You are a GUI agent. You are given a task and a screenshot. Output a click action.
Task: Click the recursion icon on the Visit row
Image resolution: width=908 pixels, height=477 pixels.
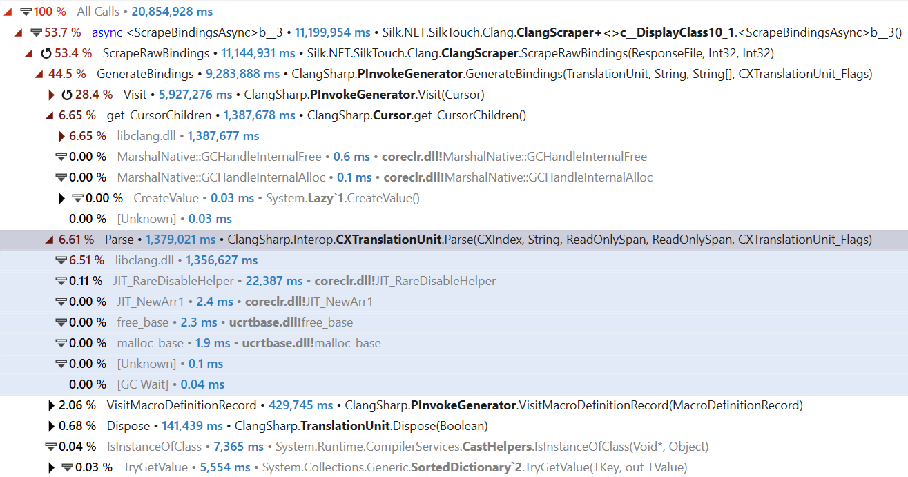[67, 95]
